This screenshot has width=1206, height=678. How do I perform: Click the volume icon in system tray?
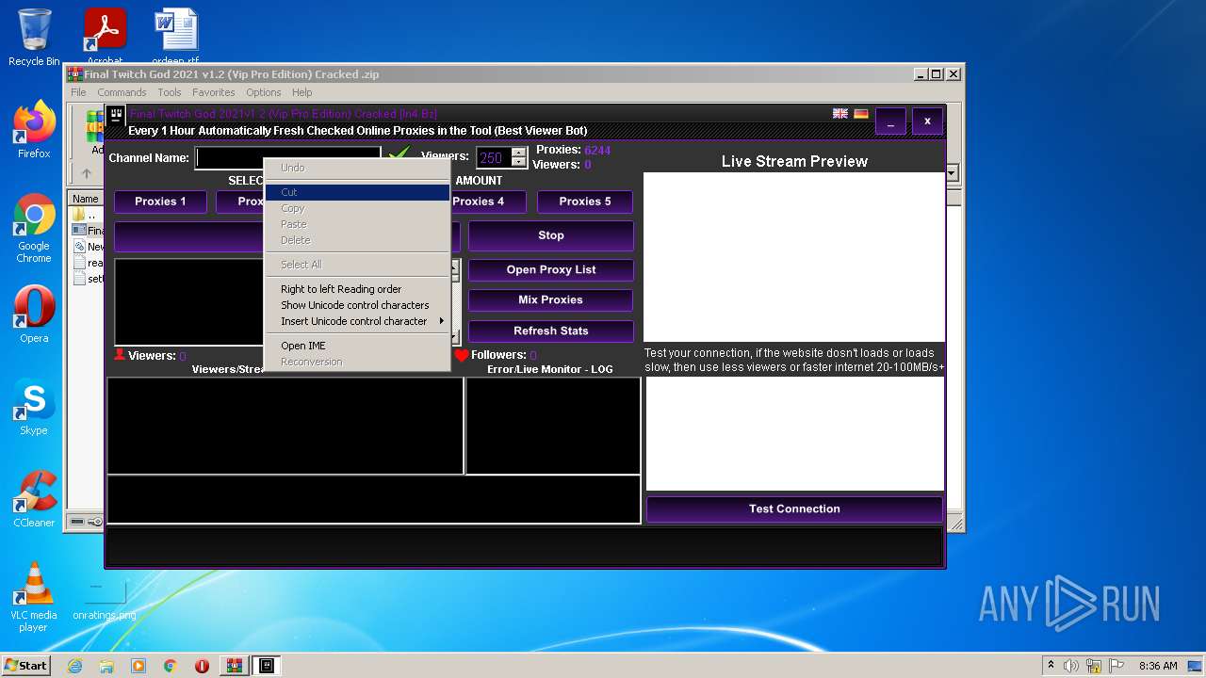coord(1070,666)
